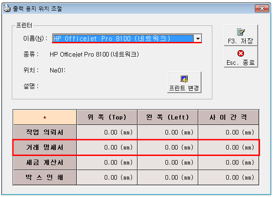Click the 사이간격 column header
The height and width of the screenshot is (197, 275).
228,117
